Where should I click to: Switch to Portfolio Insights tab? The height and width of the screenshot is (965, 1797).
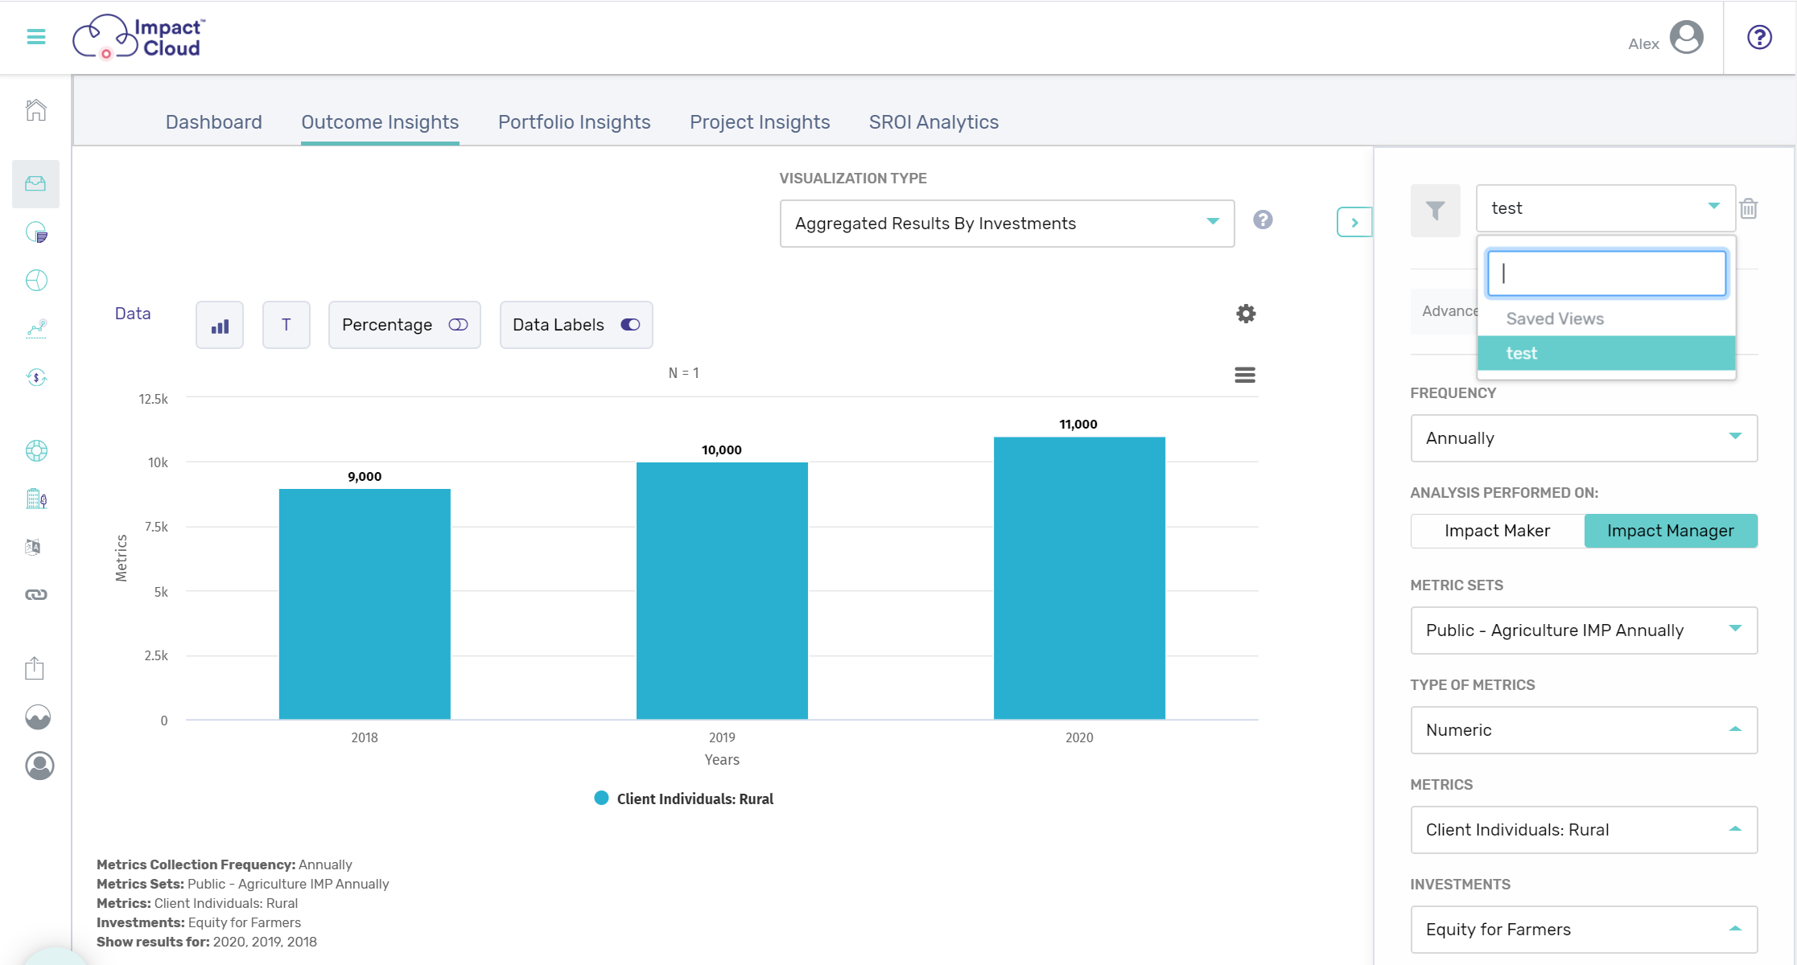(x=575, y=122)
